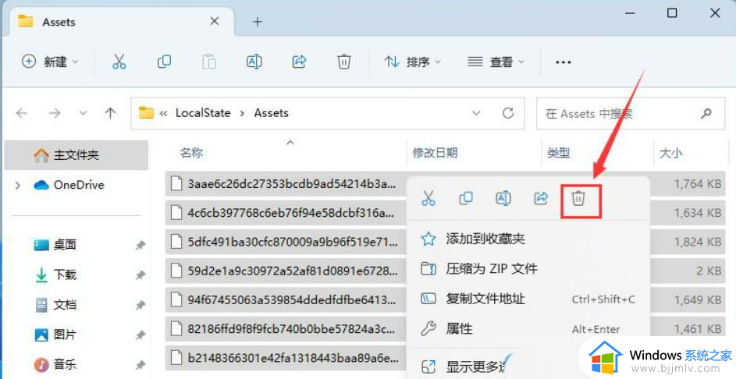Open 下载 downloads in quick access

[55, 275]
